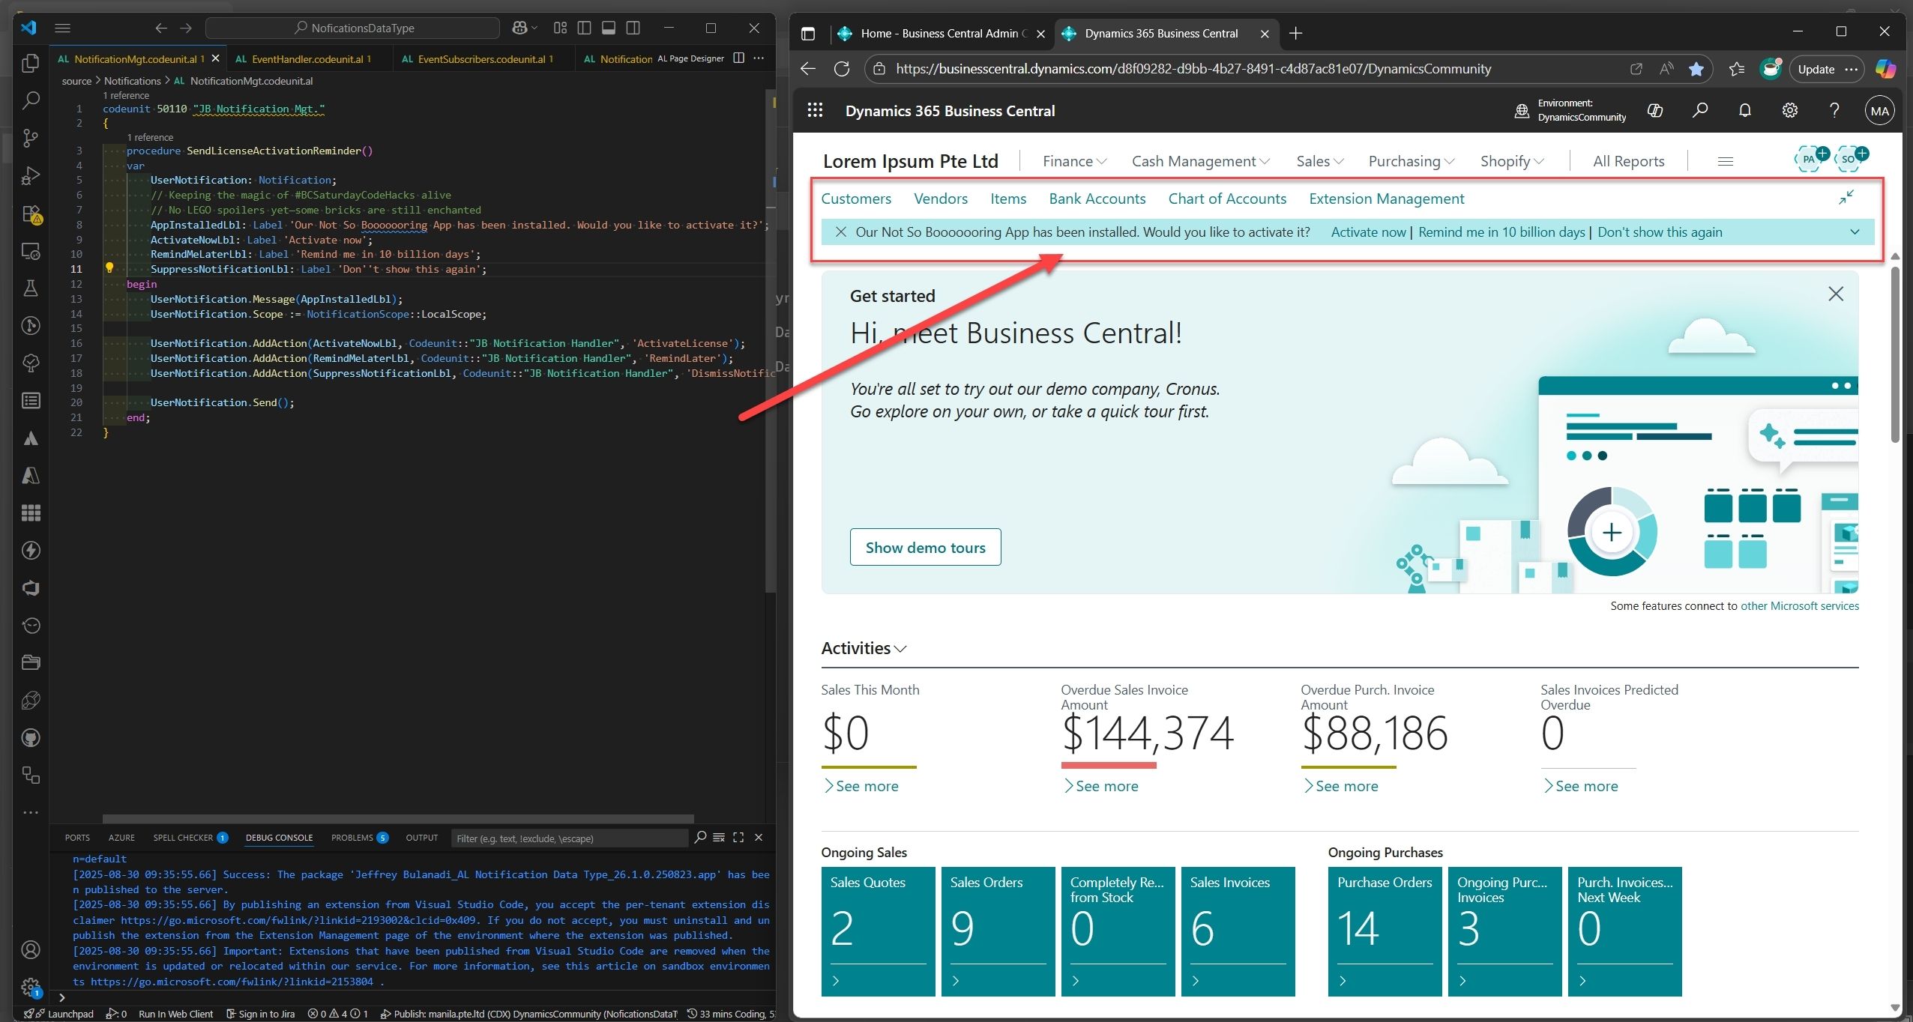This screenshot has width=1913, height=1022.
Task: Switch to EventHandler.codeunit.al editor tab
Action: coord(307,58)
